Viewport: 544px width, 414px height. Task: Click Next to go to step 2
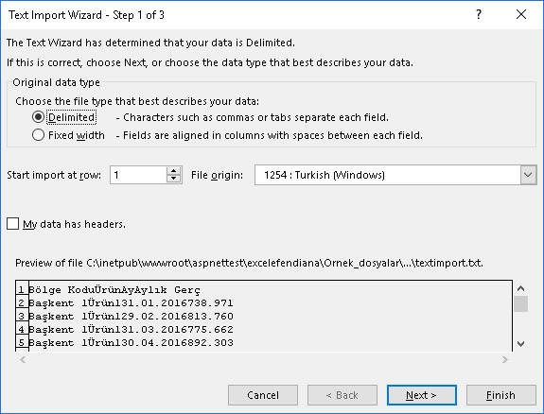click(x=422, y=395)
